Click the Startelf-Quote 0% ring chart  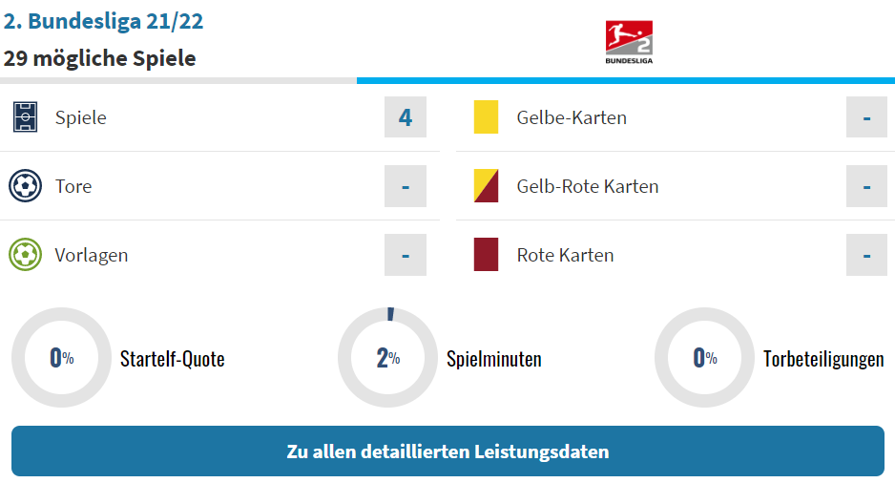[x=62, y=357]
